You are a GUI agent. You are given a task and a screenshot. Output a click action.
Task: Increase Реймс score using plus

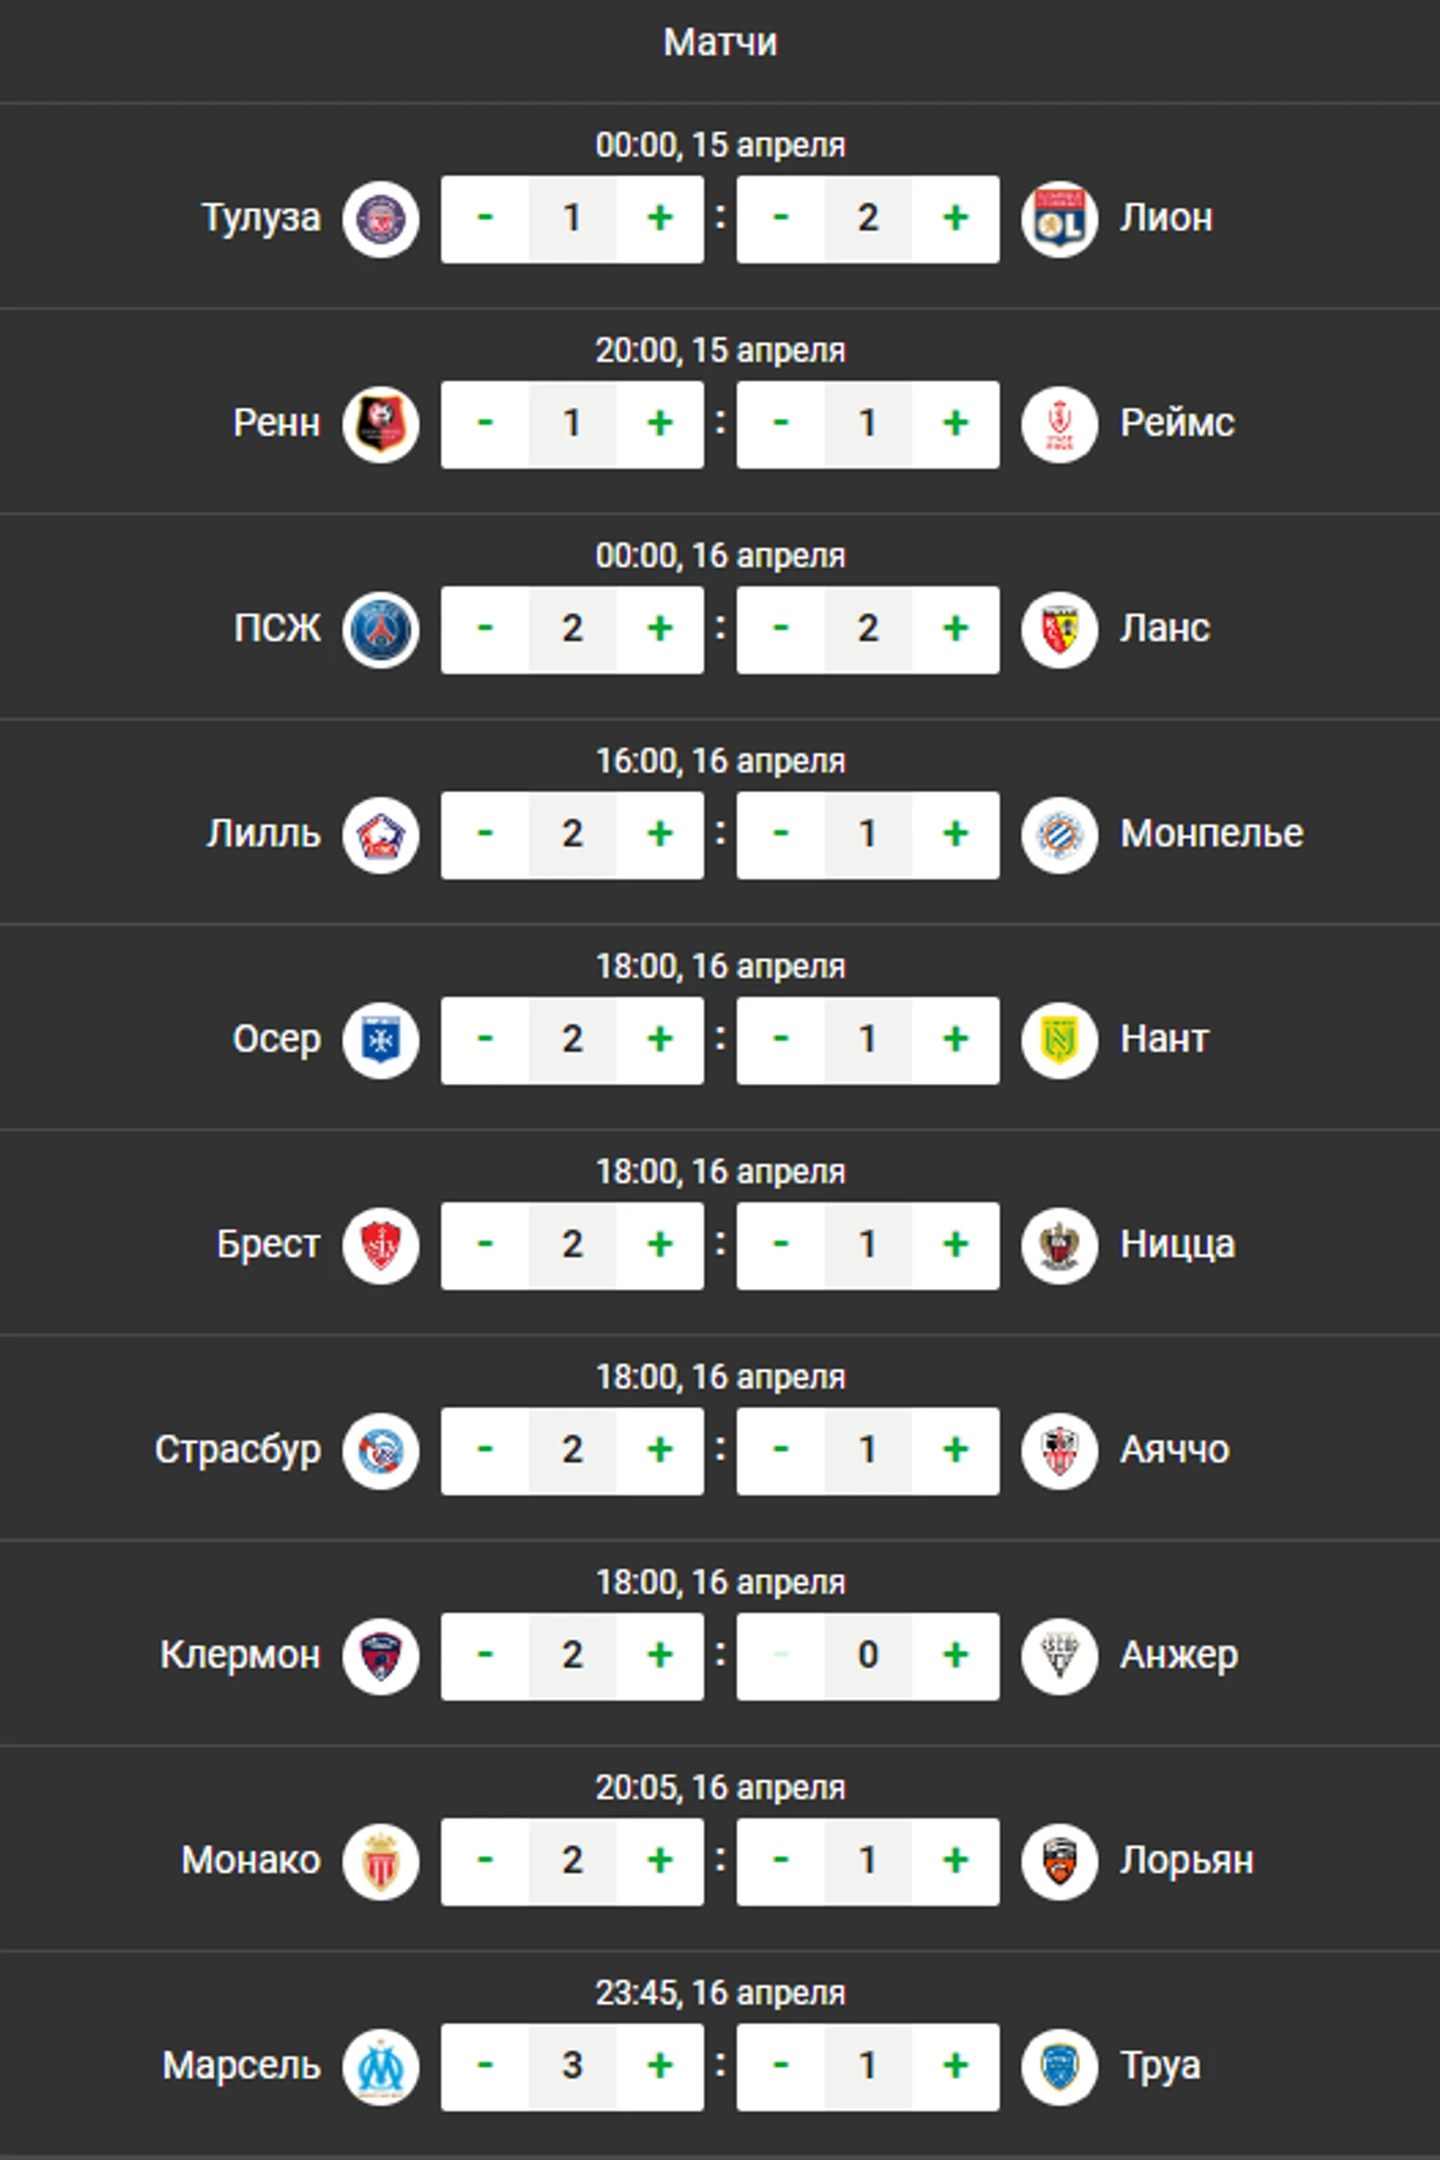pos(956,424)
